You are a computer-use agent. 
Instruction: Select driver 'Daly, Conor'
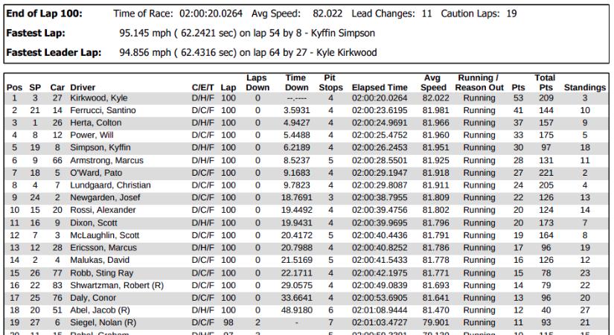click(93, 299)
